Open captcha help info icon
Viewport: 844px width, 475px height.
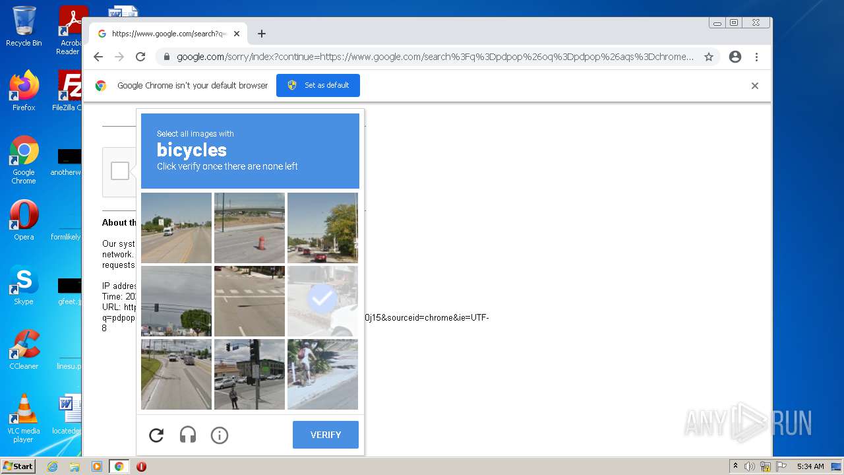[220, 435]
